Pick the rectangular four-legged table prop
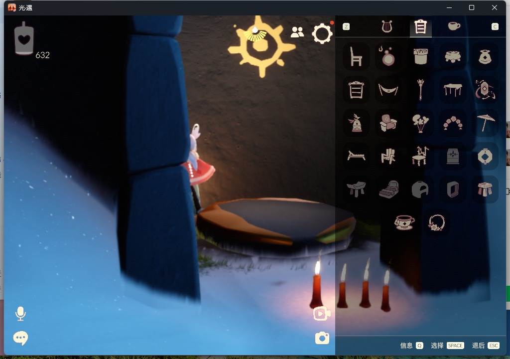 [x=452, y=90]
